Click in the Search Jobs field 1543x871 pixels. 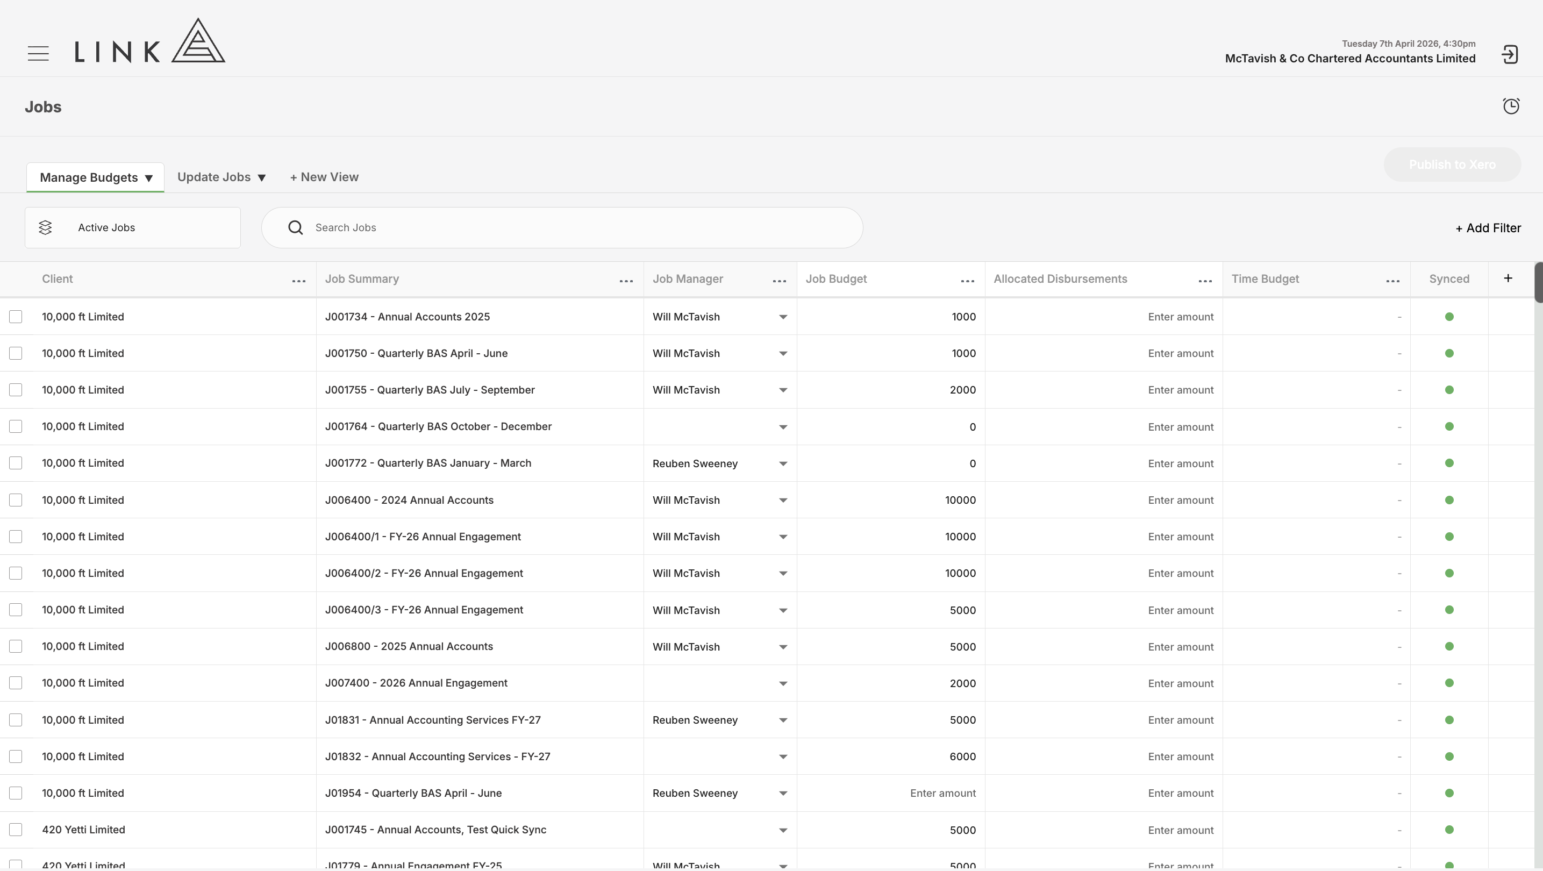pos(562,227)
